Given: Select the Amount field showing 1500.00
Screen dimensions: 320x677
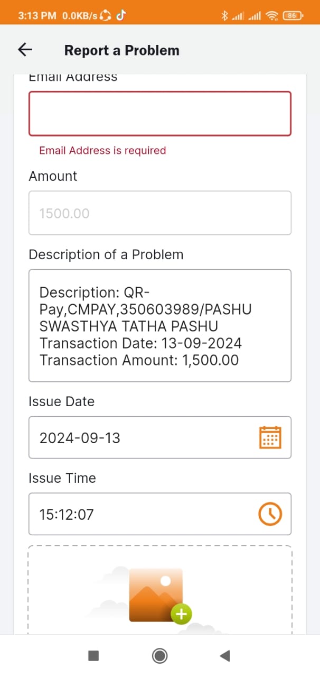Looking at the screenshot, I should point(160,213).
